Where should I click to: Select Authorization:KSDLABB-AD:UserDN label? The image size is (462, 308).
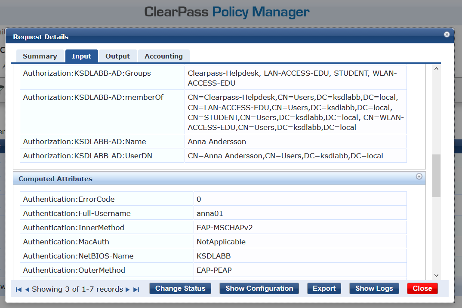point(87,156)
